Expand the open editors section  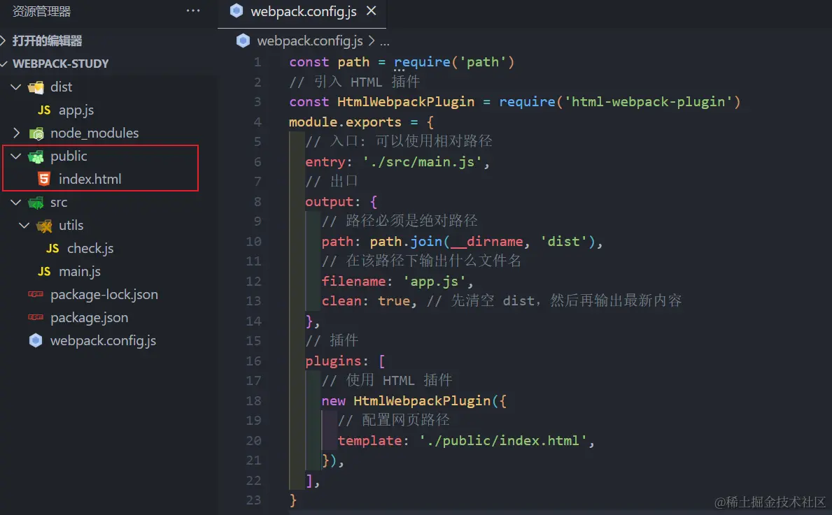[x=4, y=41]
